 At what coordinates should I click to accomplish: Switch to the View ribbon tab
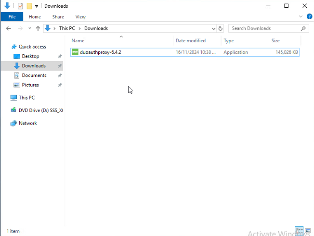pos(80,17)
